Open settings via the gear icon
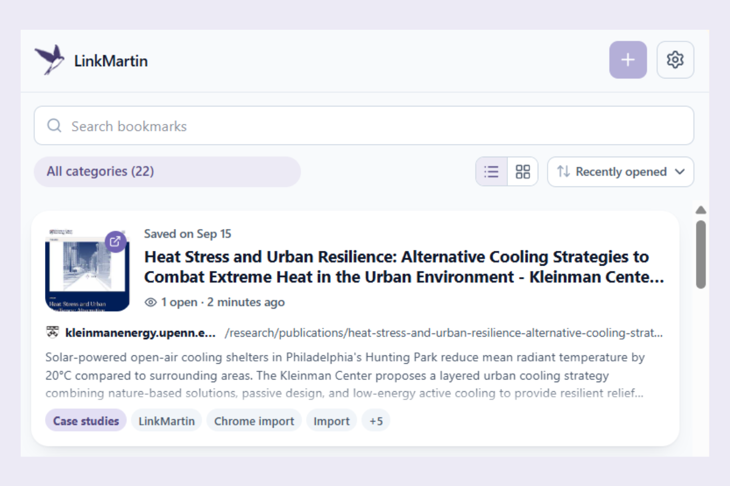Screen dimensions: 730x486 (675, 60)
